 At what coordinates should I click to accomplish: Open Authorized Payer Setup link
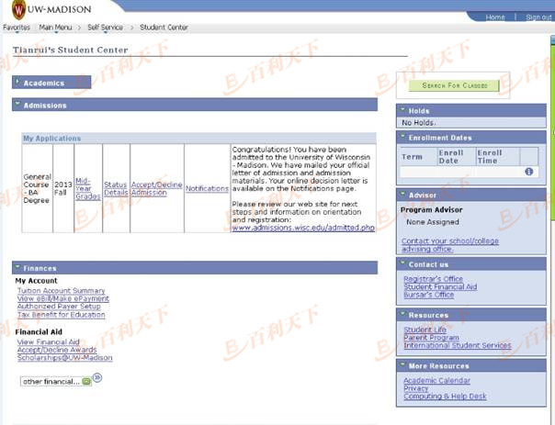click(x=59, y=307)
